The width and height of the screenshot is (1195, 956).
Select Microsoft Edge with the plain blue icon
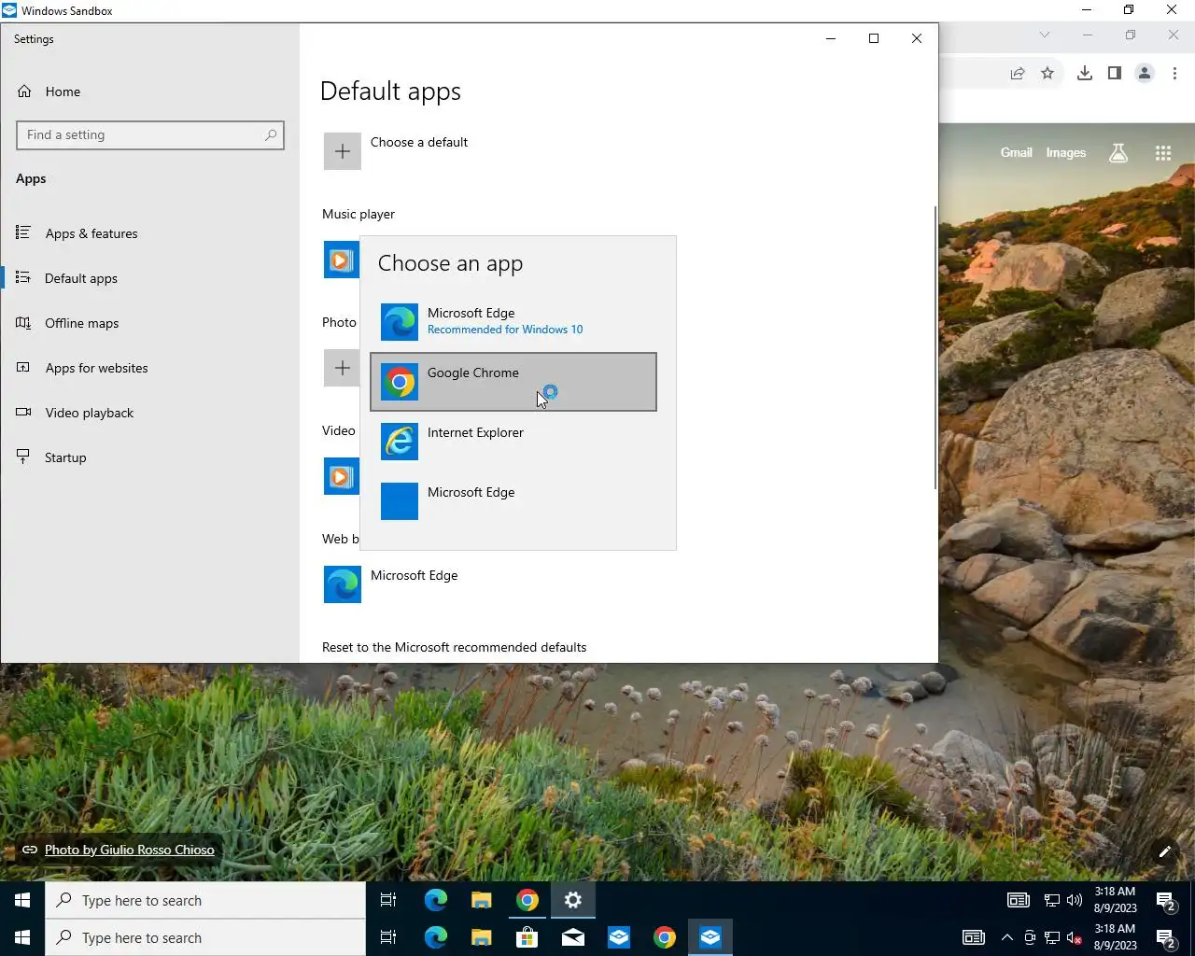point(513,501)
